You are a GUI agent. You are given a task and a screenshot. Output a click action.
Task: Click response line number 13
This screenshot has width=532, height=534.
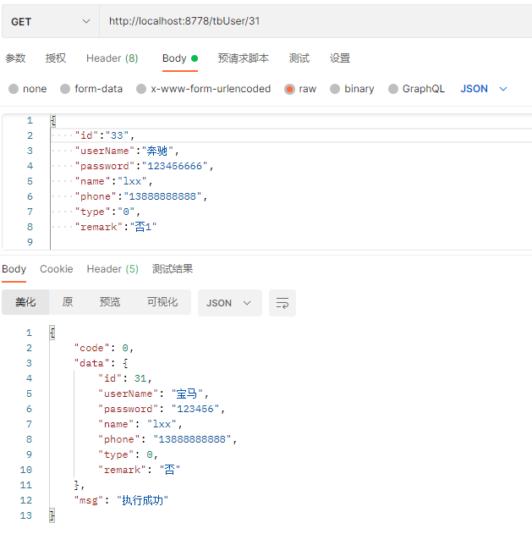(x=26, y=515)
